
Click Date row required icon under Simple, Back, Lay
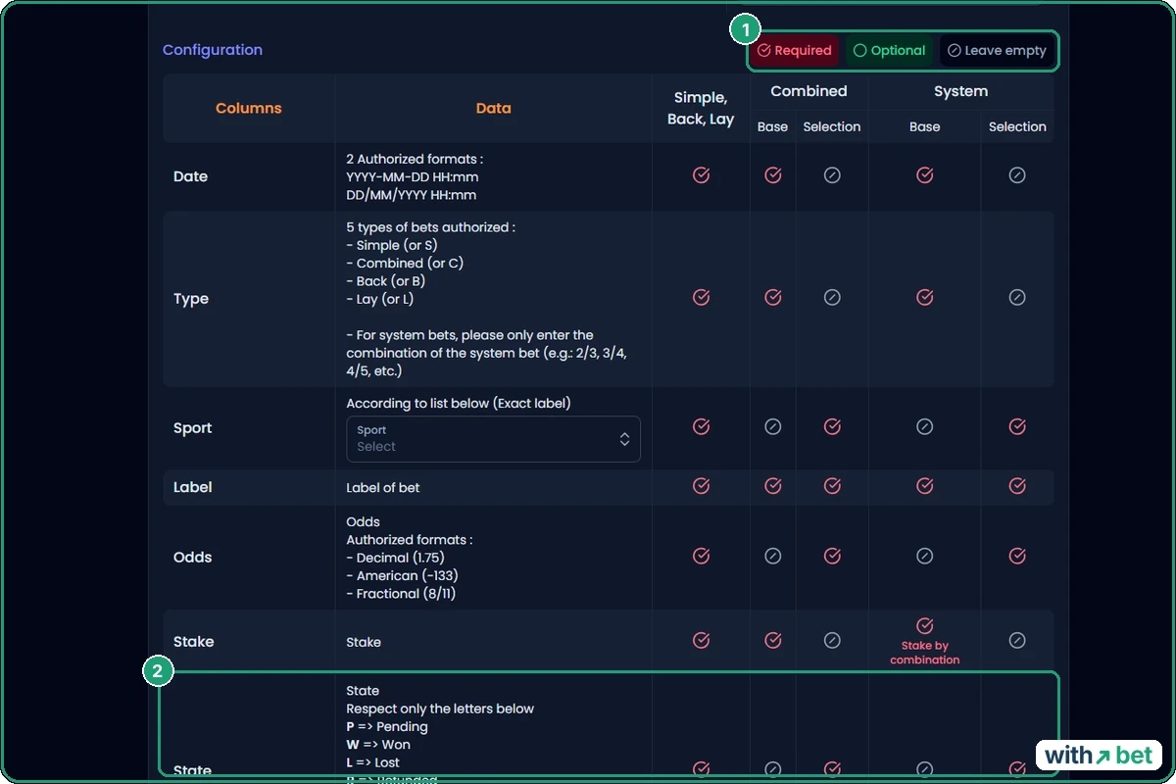pos(701,175)
